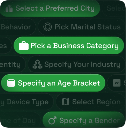Choose the Select Region option
126x128 pixels.
point(91,102)
